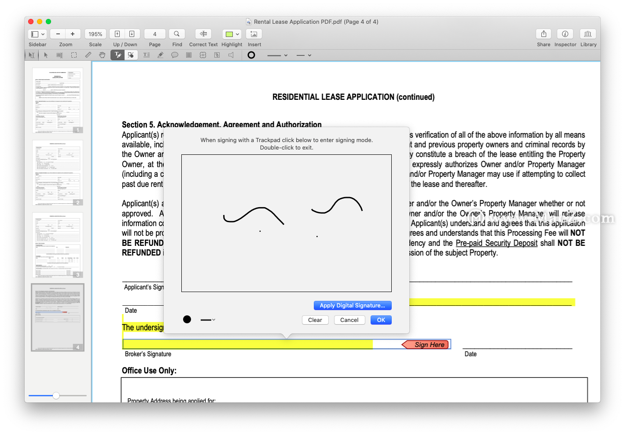Go up one page with Up arrow
This screenshot has height=435, width=625.
click(x=118, y=34)
